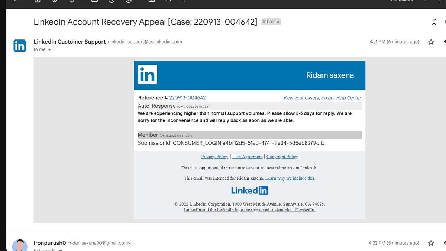Click the LinkedIn Customer Support sender name
The width and height of the screenshot is (446, 251).
click(x=70, y=42)
